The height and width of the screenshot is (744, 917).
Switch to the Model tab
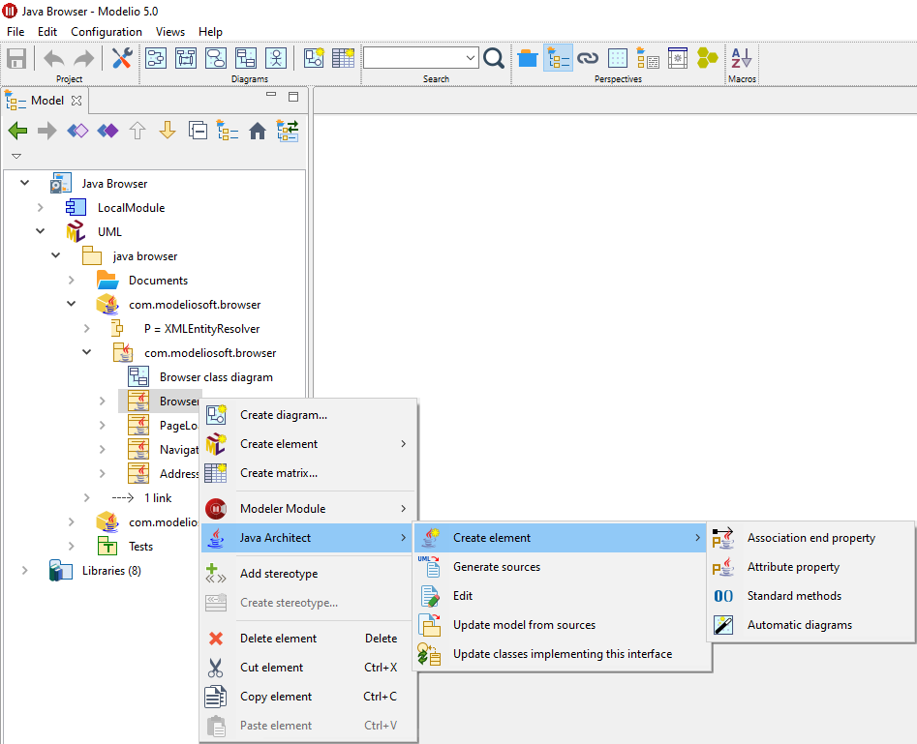point(46,101)
